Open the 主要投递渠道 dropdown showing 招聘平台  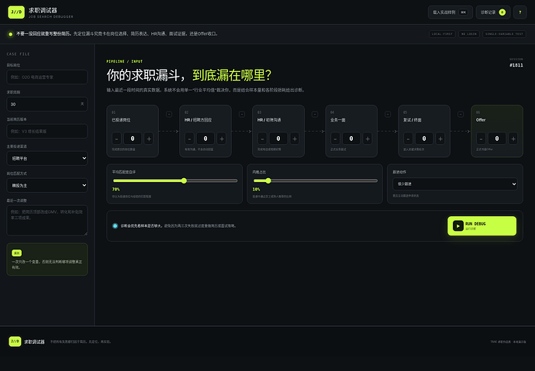click(47, 158)
